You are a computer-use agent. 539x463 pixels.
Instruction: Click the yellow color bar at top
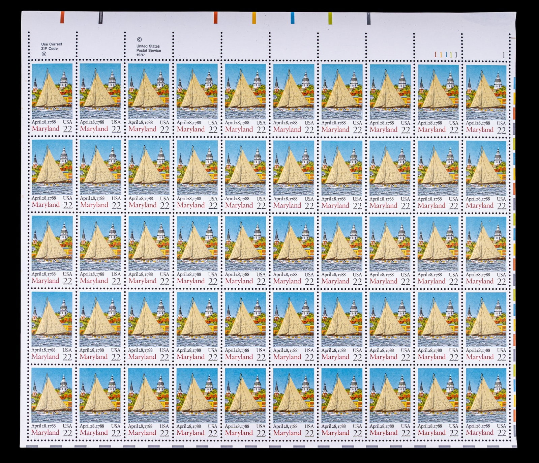tap(254, 18)
